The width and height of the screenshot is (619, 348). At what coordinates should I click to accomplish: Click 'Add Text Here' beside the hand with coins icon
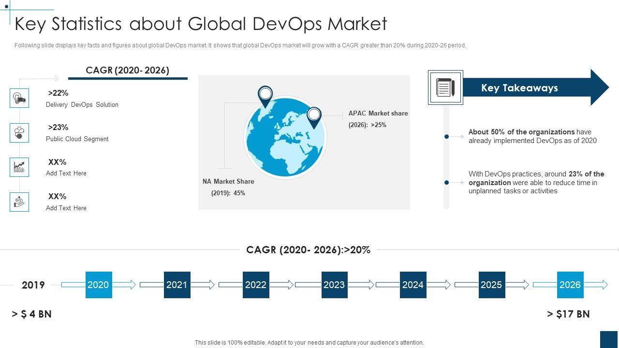[66, 208]
